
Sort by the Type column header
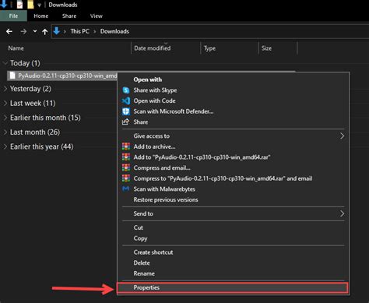pyautogui.click(x=209, y=48)
